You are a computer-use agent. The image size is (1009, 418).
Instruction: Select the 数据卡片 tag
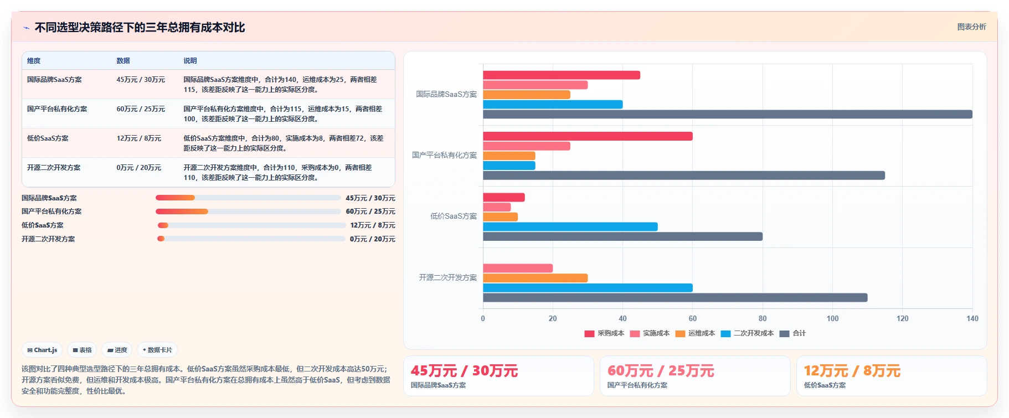click(x=157, y=350)
